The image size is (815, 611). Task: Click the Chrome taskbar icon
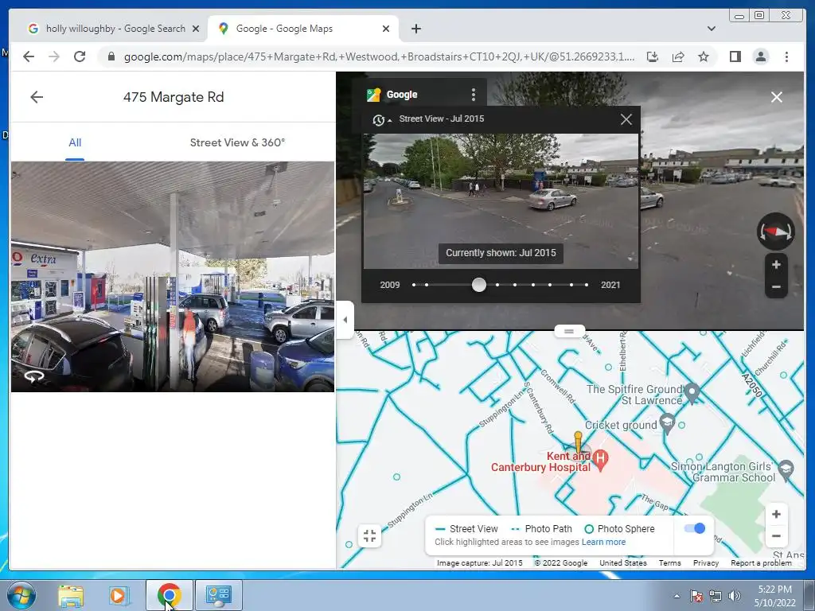pyautogui.click(x=169, y=595)
